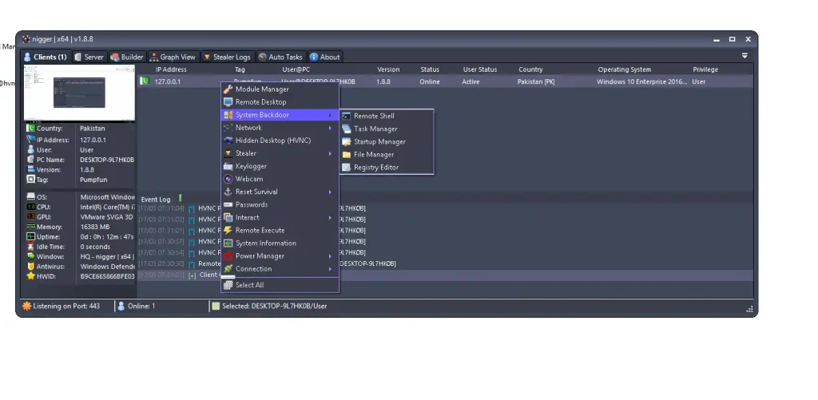Screen dimensions: 818x400
Task: Select the 127.0.0.1 client row
Action: (169, 81)
